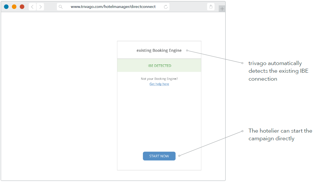This screenshot has width=323, height=182.
Task: Click the 'trivago automatically detects' annotation text
Action: pos(278,71)
